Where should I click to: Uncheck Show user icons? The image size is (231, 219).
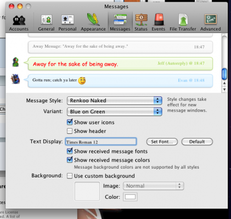[70, 122]
